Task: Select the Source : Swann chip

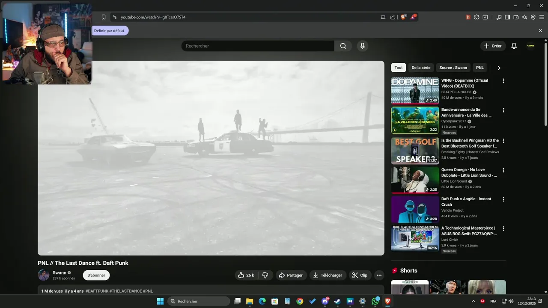Action: pos(453,68)
